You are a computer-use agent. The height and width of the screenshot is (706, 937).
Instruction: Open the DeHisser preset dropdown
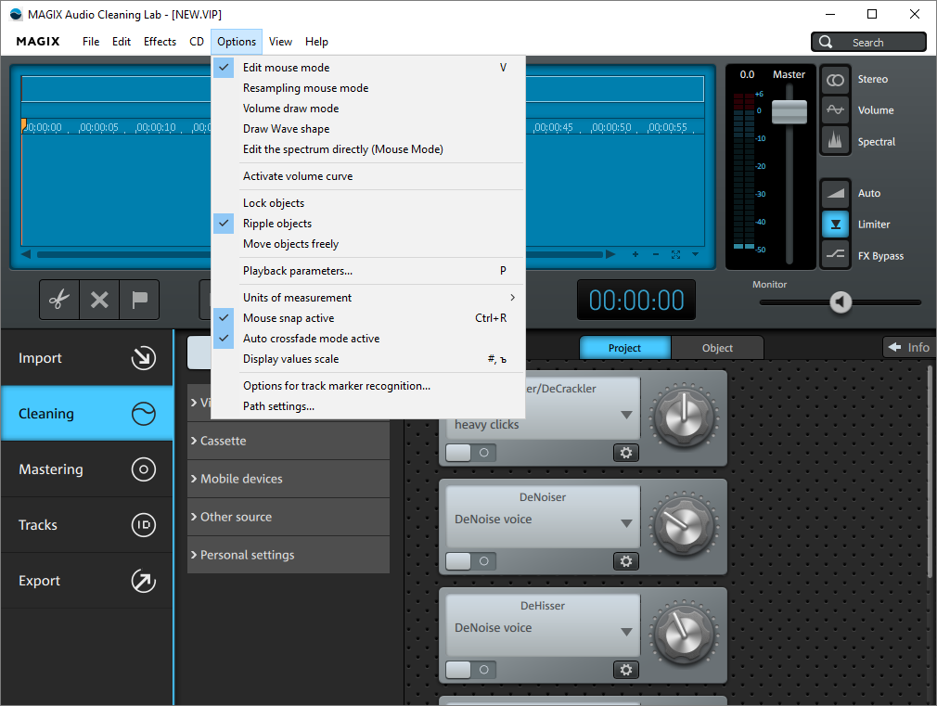click(625, 632)
